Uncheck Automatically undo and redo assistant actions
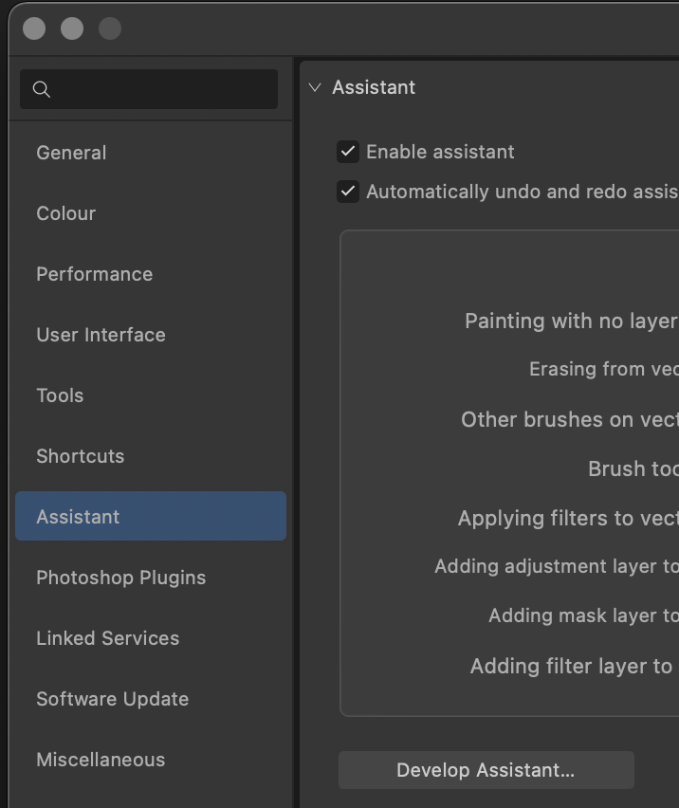This screenshot has height=808, width=679. point(346,191)
